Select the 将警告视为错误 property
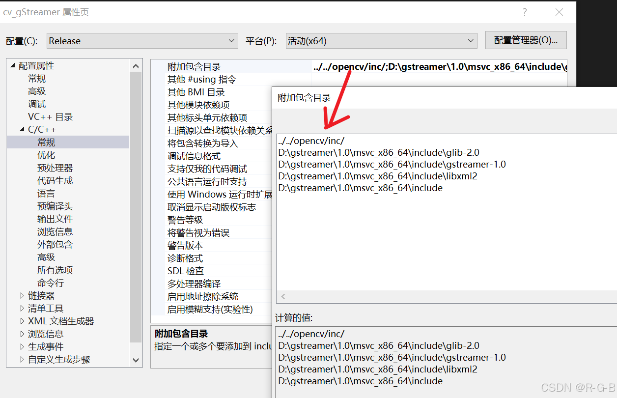617x398 pixels. [198, 233]
